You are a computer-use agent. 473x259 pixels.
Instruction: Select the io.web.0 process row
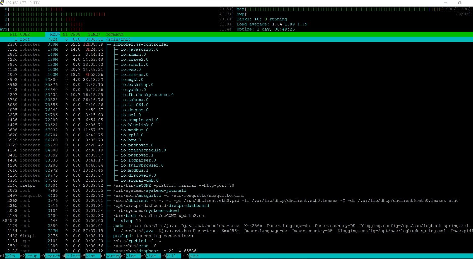click(x=236, y=70)
